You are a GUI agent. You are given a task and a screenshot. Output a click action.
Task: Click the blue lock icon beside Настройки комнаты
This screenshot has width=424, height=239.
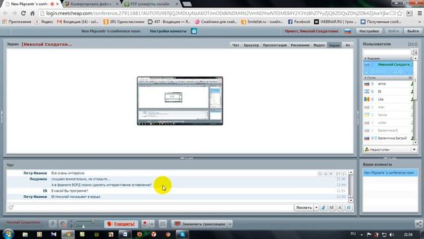pos(194,31)
